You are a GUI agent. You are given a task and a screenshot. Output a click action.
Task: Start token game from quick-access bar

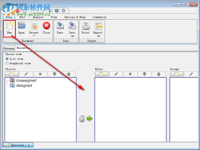point(51,11)
